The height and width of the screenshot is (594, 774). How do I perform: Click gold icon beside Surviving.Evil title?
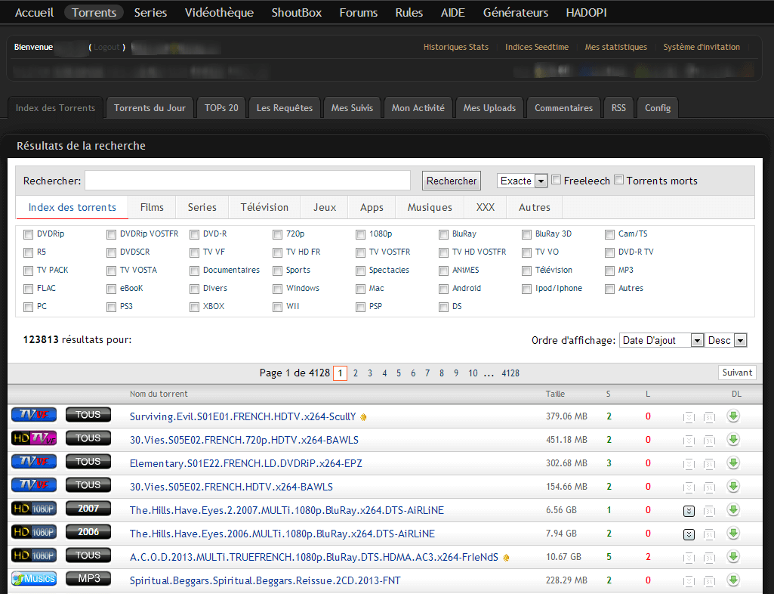tap(363, 417)
